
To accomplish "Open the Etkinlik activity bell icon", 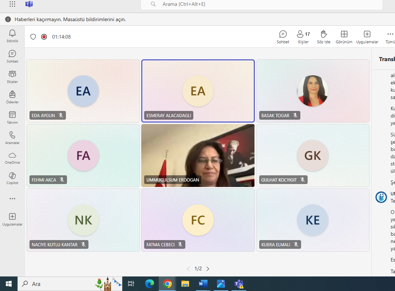I will pos(12,36).
